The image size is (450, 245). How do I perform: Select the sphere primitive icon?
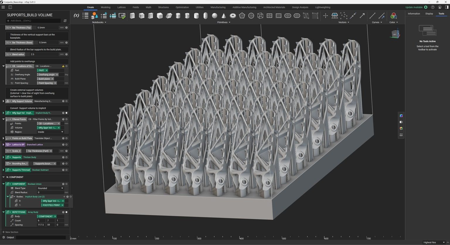(215, 16)
